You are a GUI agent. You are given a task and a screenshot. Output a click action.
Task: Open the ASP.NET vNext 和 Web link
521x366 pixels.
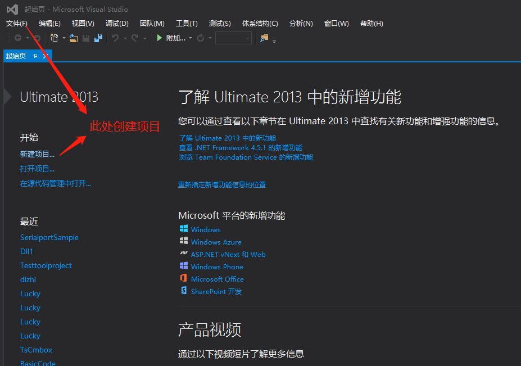tap(228, 254)
